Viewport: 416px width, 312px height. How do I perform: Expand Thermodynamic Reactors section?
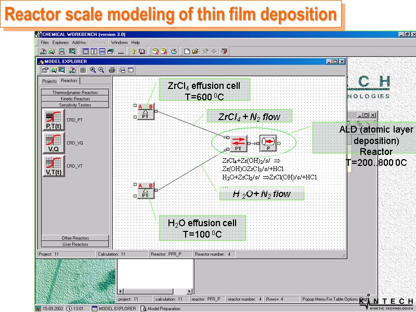pyautogui.click(x=75, y=93)
